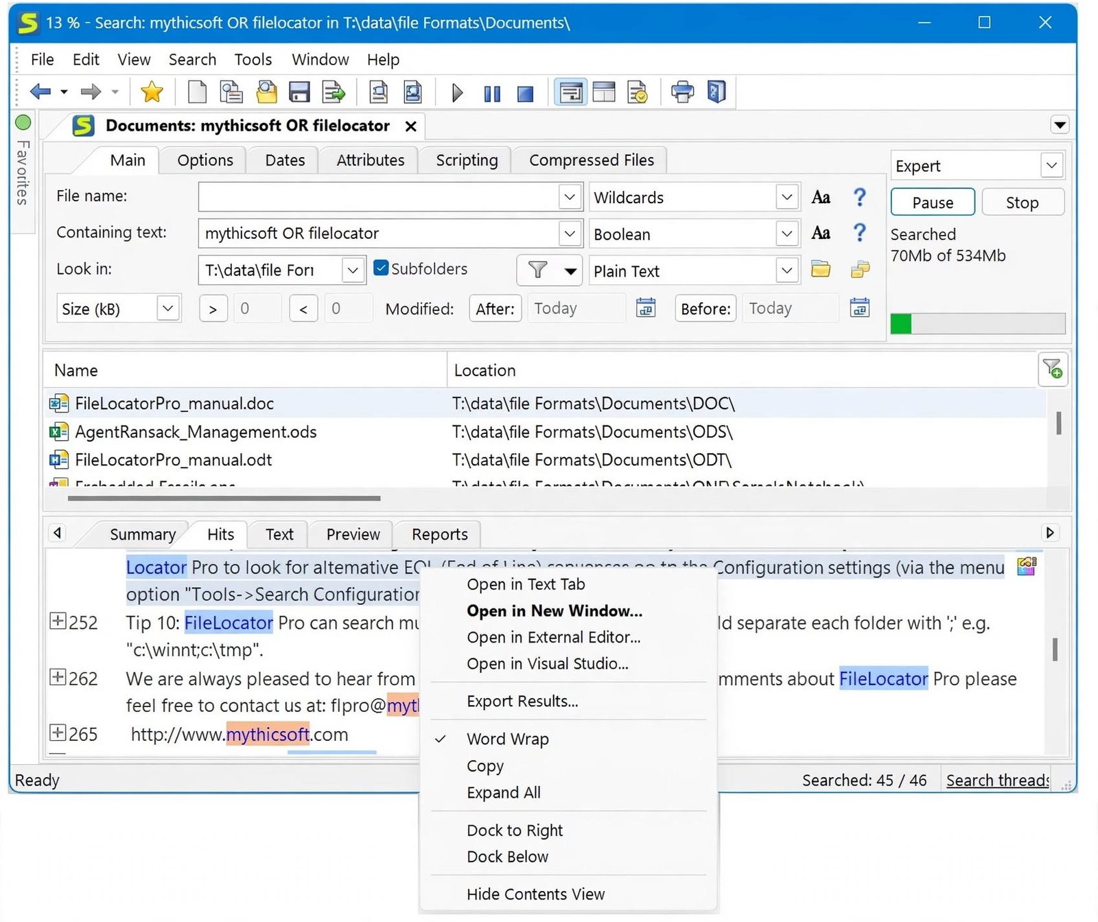Start a new search with blank page icon
1098x922 pixels.
tap(197, 91)
